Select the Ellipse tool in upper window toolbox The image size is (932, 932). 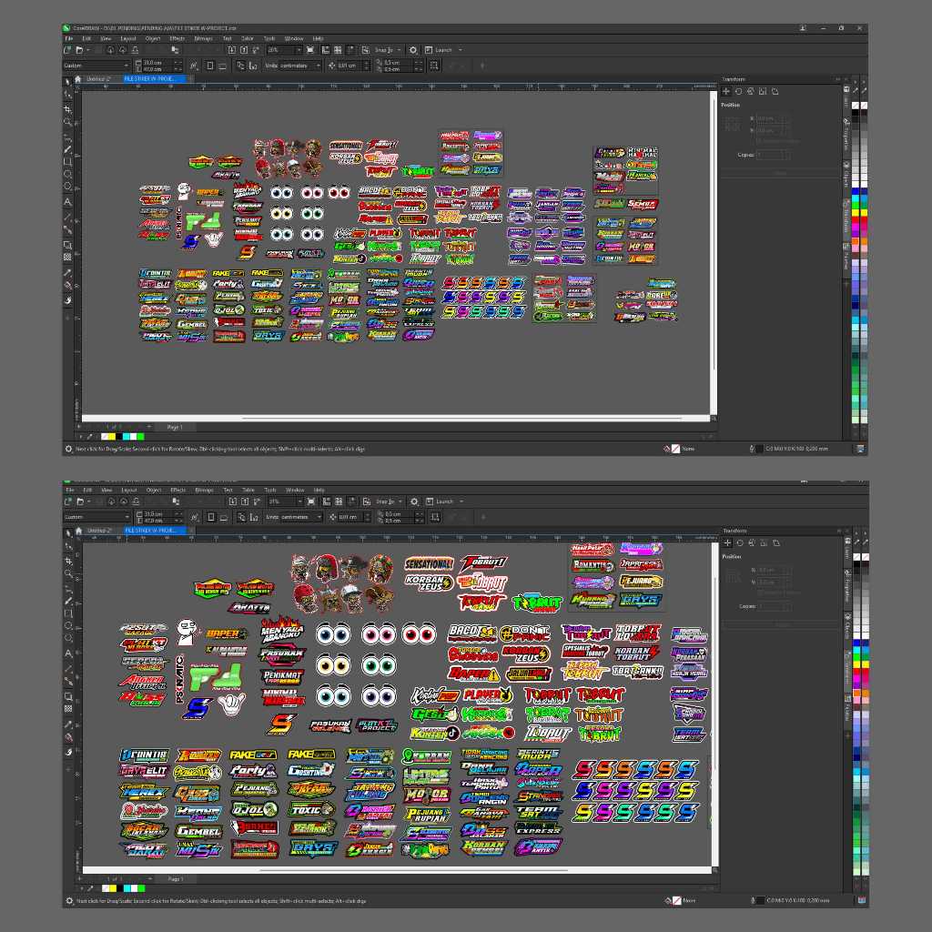pos(67,174)
